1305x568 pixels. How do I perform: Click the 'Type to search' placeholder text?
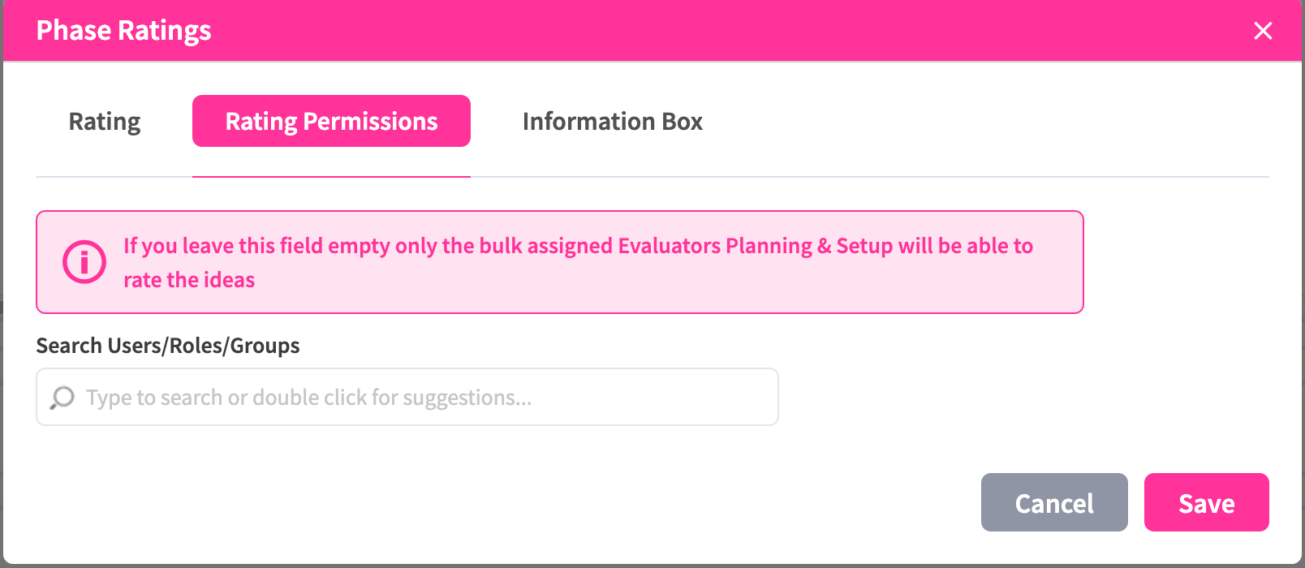coord(308,398)
